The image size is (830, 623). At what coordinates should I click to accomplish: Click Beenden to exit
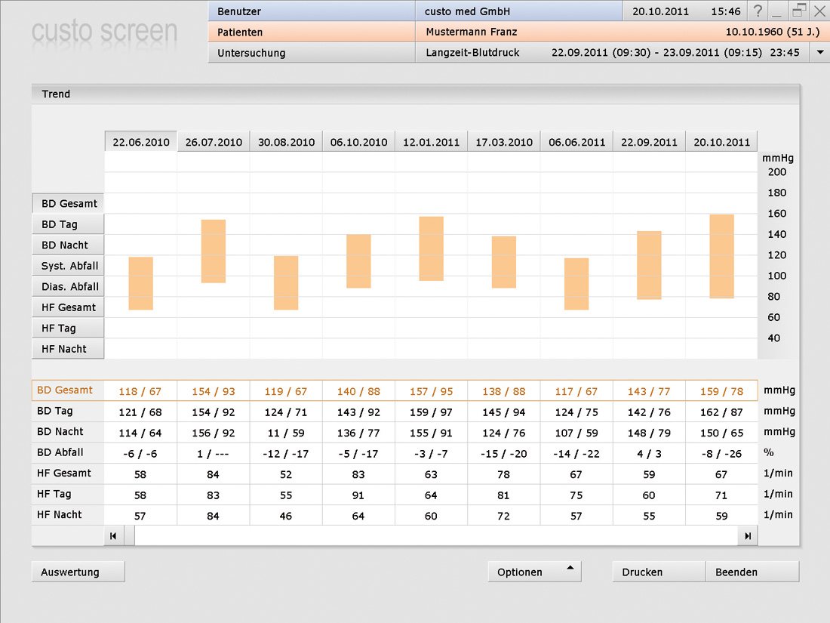752,572
